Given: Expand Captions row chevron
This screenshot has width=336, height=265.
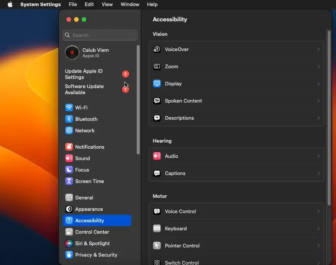Looking at the screenshot, I should point(318,173).
